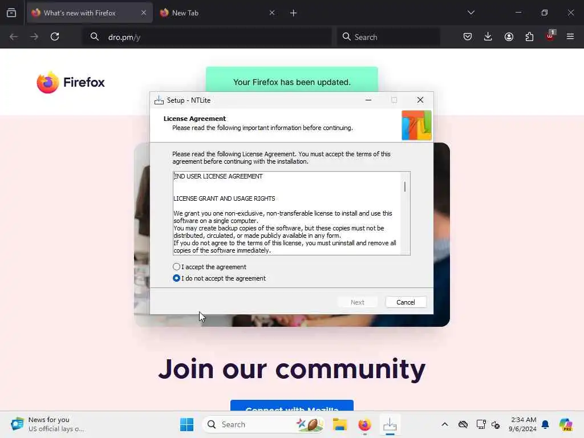Open File Explorer from the taskbar

coord(340,424)
